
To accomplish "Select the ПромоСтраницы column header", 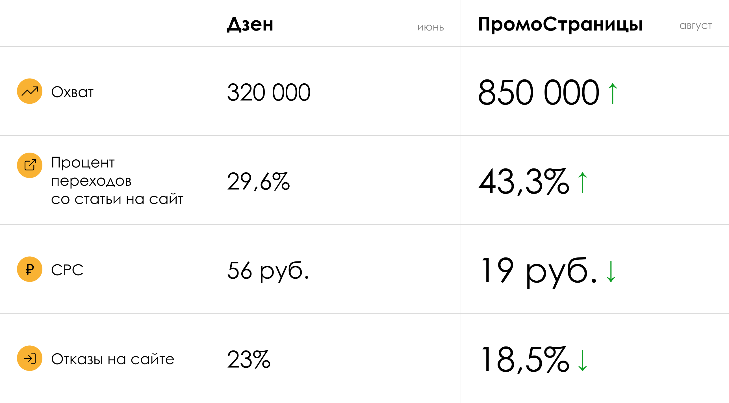I will 561,24.
